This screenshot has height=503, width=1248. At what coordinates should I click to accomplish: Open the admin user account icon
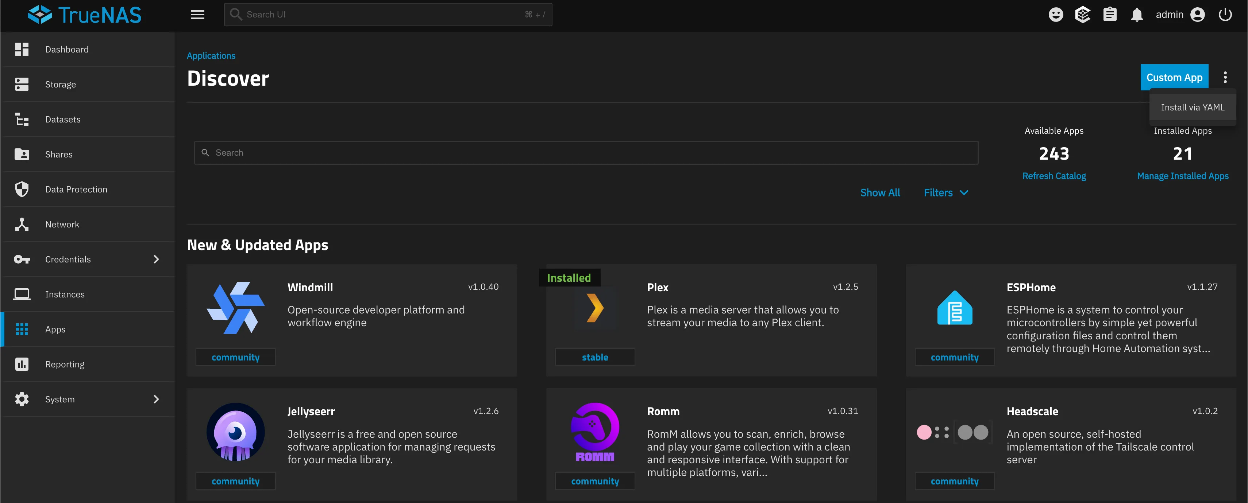1198,15
